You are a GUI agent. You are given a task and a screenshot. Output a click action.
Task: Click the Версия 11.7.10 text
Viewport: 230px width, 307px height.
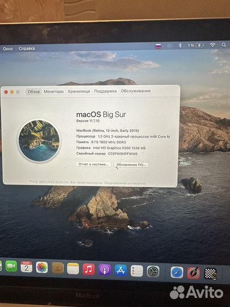88,121
